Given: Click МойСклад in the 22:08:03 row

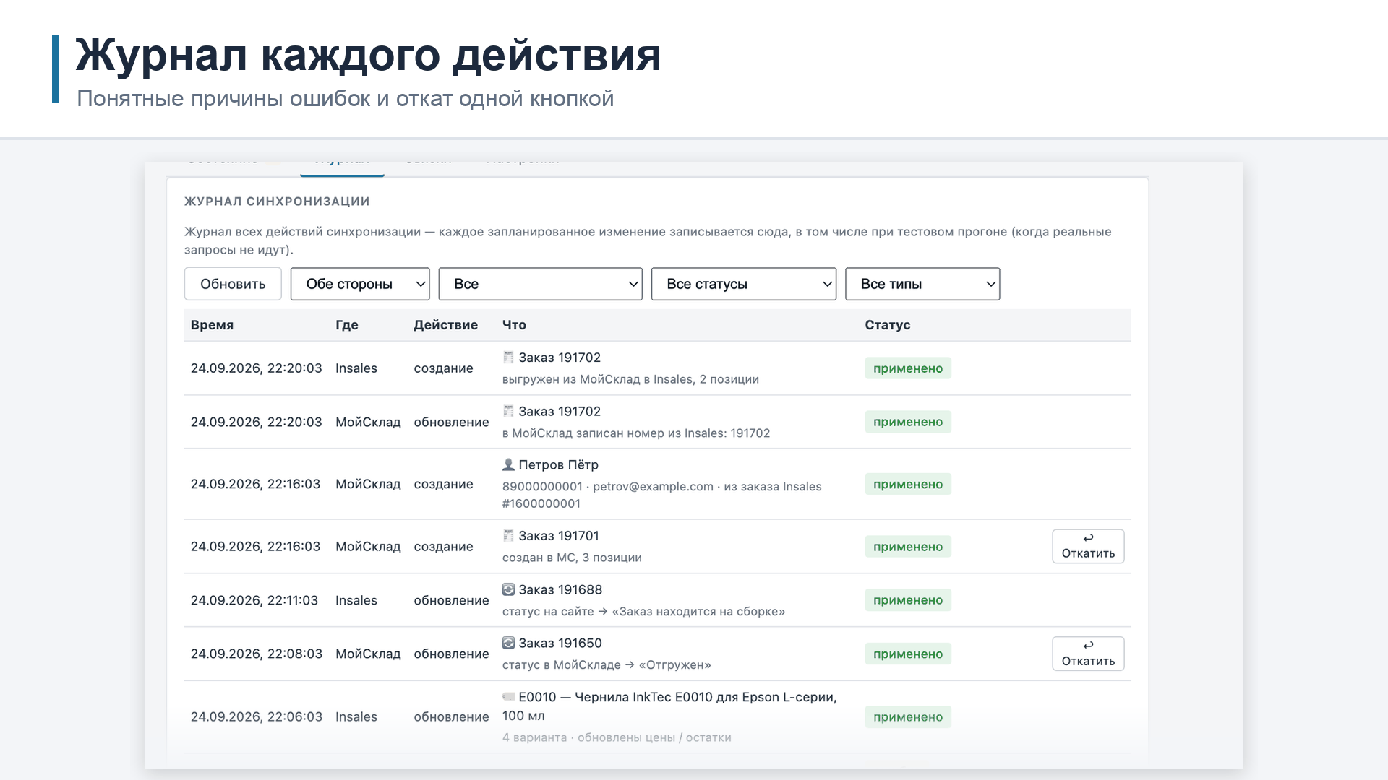Looking at the screenshot, I should tap(368, 654).
